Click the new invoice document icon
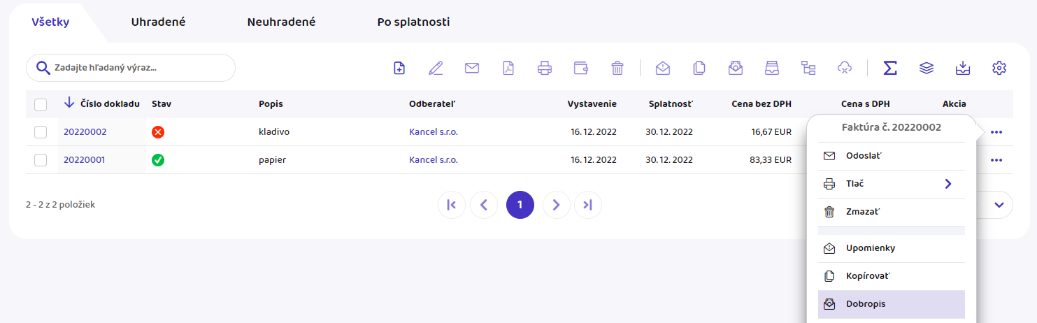 [399, 68]
